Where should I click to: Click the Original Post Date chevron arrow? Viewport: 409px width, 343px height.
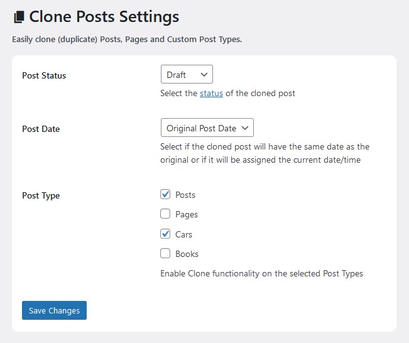[x=244, y=128]
